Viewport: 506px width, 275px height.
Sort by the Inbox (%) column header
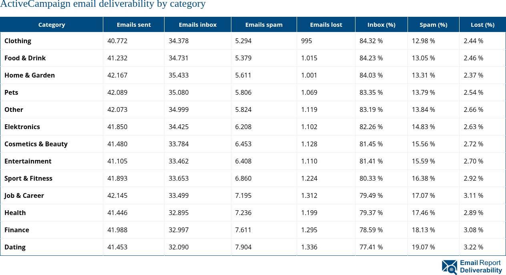pyautogui.click(x=381, y=25)
